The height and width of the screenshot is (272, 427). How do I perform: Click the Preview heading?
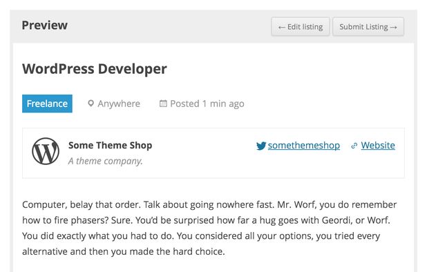(x=45, y=26)
